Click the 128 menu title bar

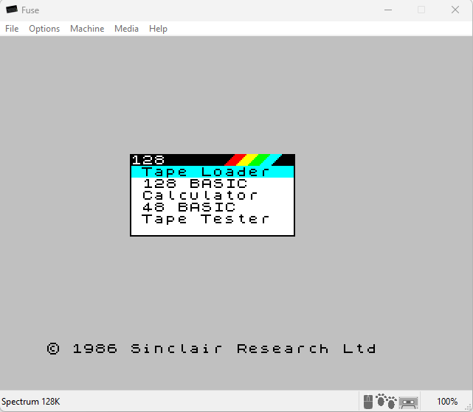tap(213, 160)
